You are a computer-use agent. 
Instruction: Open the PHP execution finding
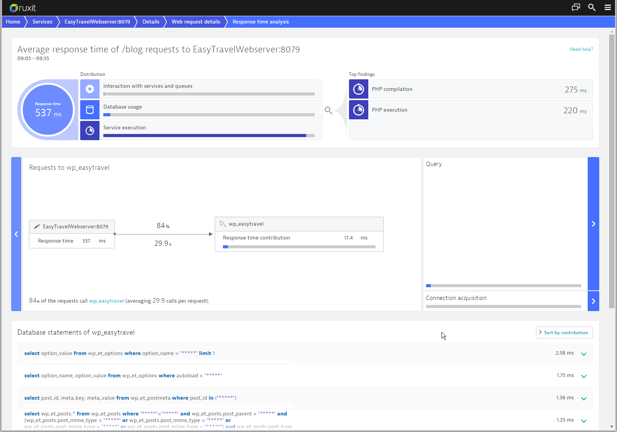(471, 110)
